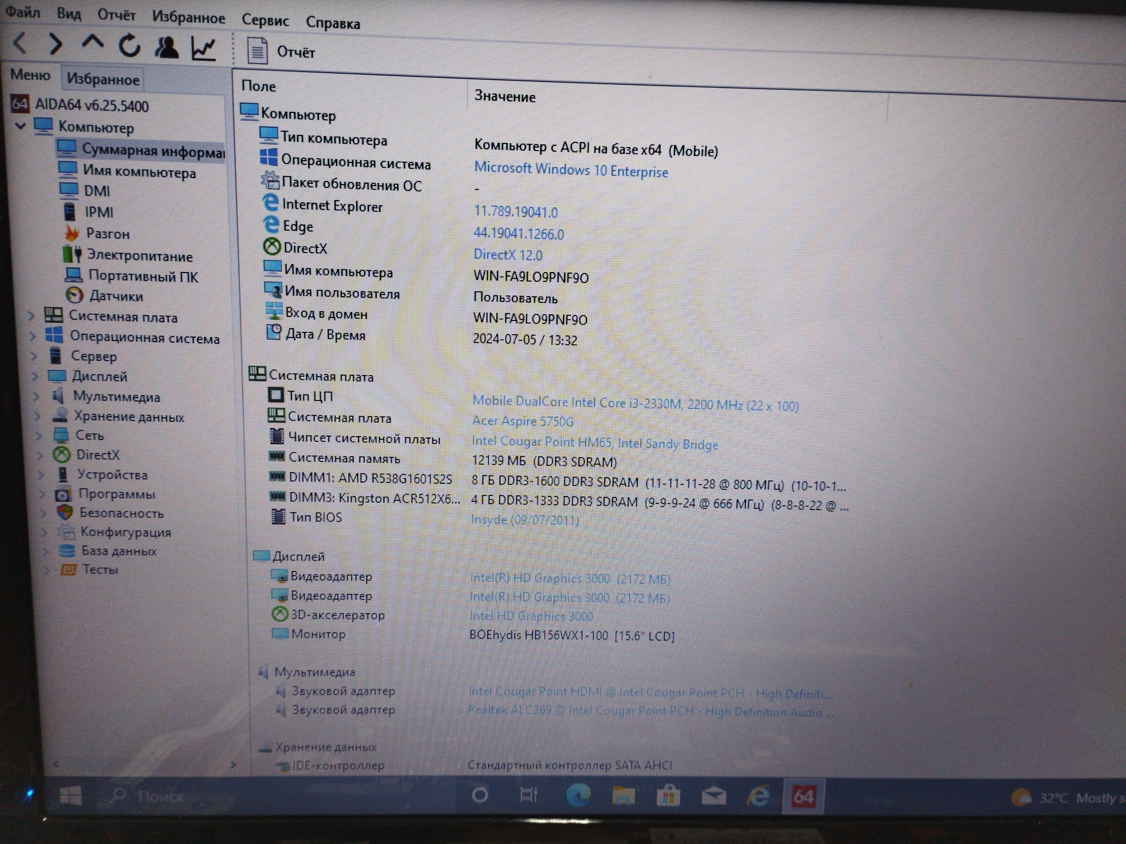Image resolution: width=1126 pixels, height=844 pixels.
Task: Select the Портативный ПК laptop icon
Action: (73, 274)
